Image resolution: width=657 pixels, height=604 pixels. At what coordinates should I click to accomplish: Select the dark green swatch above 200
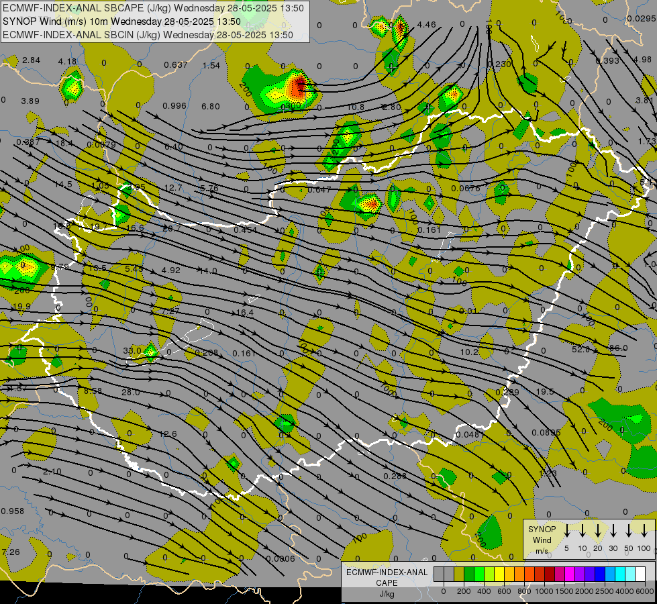click(469, 574)
